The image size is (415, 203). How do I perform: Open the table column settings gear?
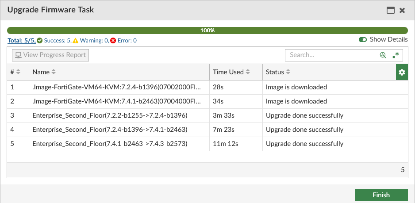point(402,72)
